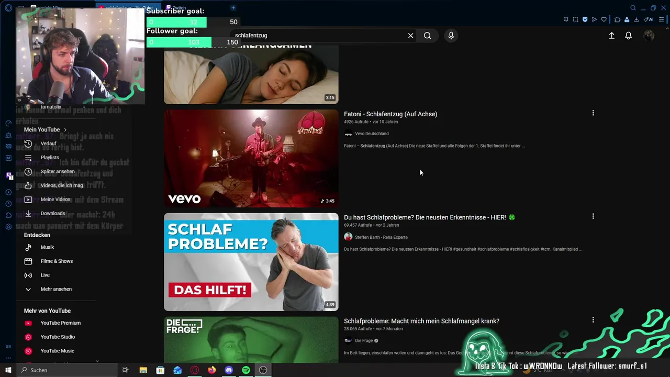The image size is (670, 377).
Task: Click the Opera send/flow arrow icon
Action: click(594, 19)
